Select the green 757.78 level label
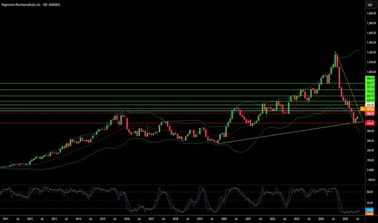The height and width of the screenshot is (223, 378). pyautogui.click(x=370, y=87)
